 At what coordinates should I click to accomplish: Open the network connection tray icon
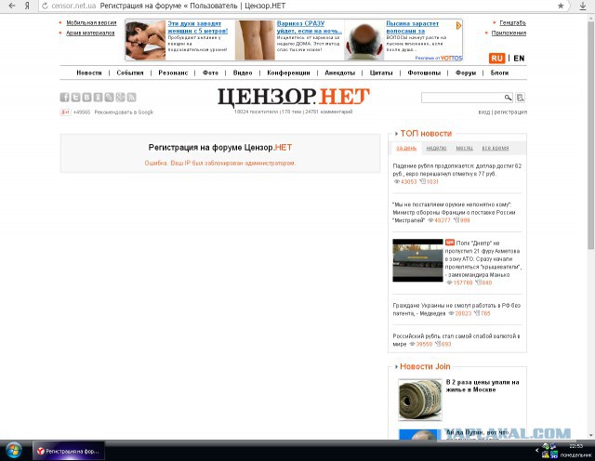coord(553,446)
